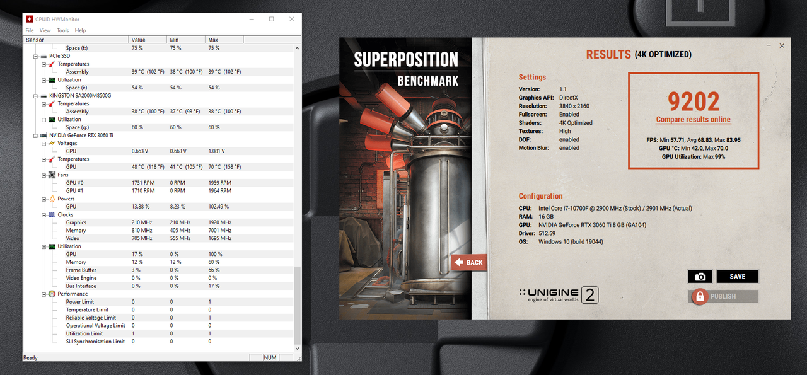Click the thermometer icon under KINGSTON SA2000M8500G
Viewport: 807px width, 375px height.
click(52, 104)
